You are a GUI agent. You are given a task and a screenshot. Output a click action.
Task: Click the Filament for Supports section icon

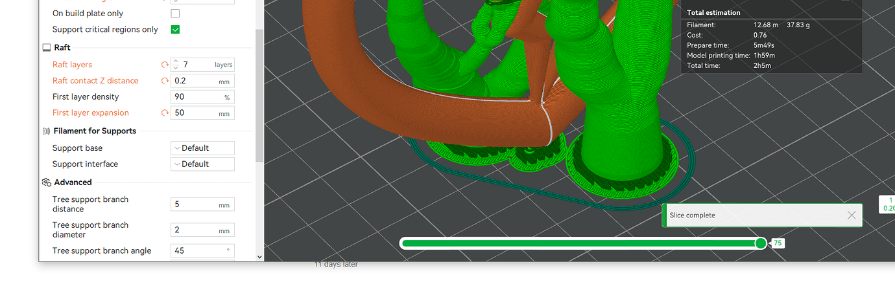[46, 131]
